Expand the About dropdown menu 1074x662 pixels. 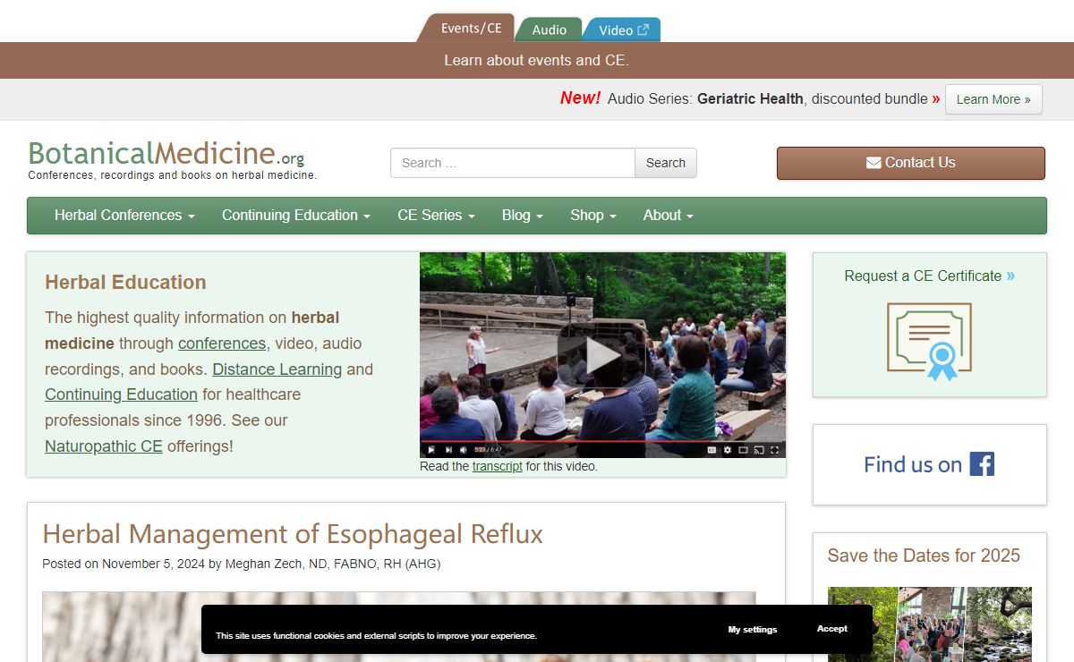tap(669, 215)
